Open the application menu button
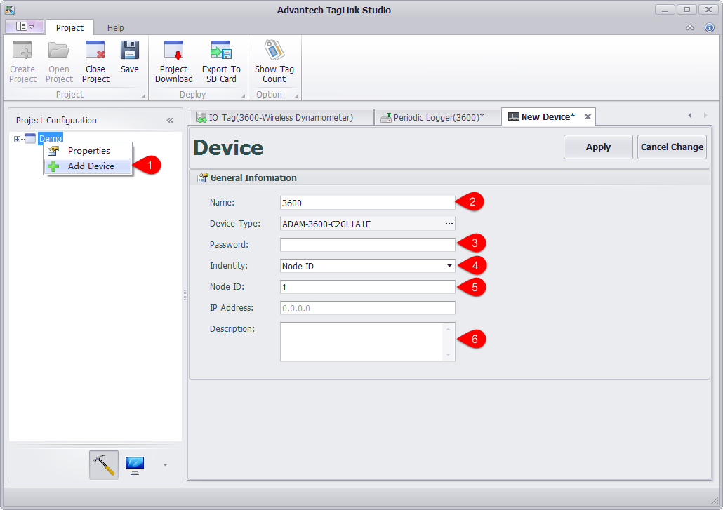723x510 pixels. pos(25,27)
